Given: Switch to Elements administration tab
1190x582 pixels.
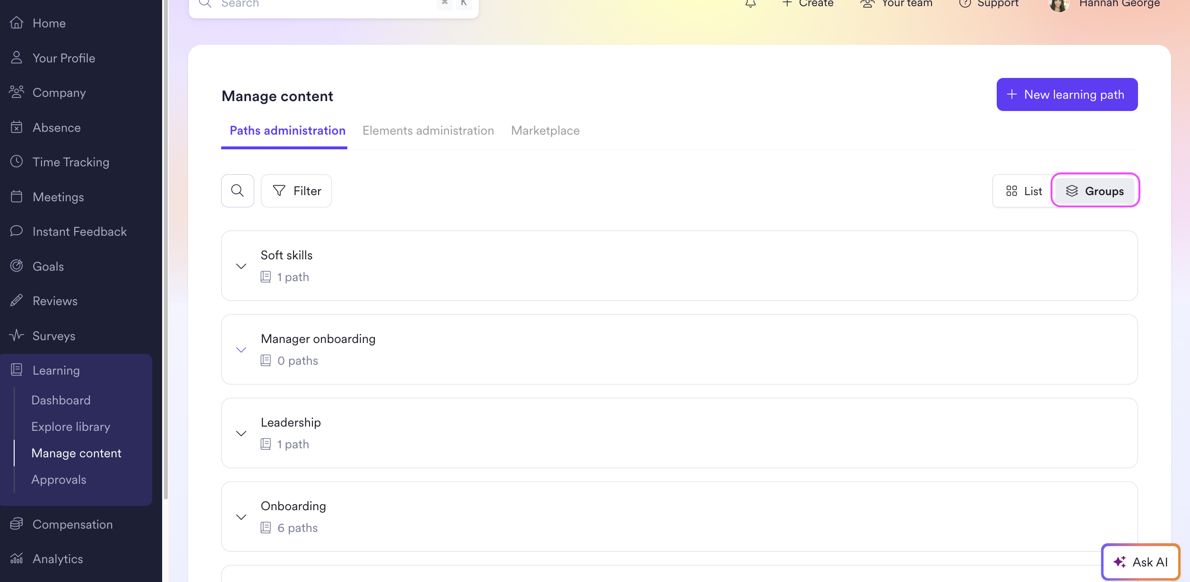Looking at the screenshot, I should coord(428,131).
